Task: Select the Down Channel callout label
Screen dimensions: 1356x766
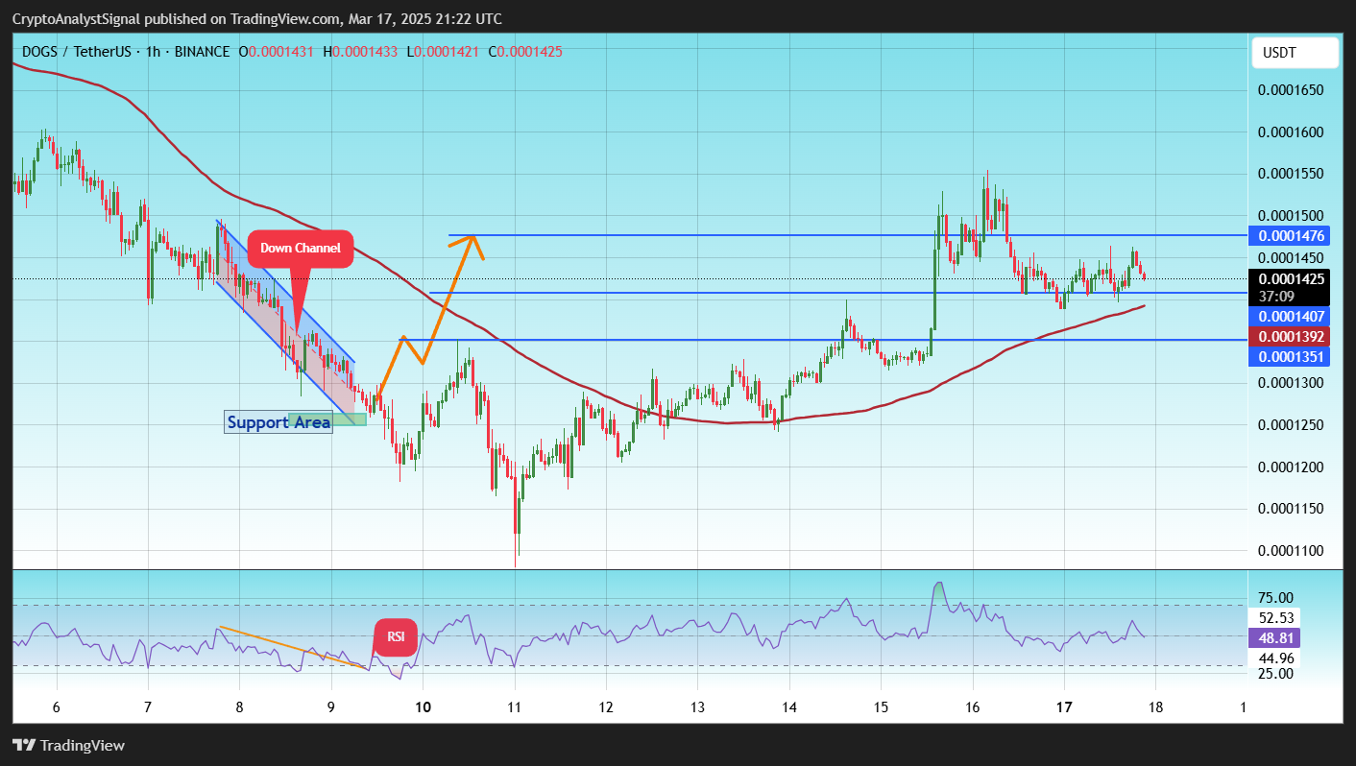Action: tap(301, 249)
